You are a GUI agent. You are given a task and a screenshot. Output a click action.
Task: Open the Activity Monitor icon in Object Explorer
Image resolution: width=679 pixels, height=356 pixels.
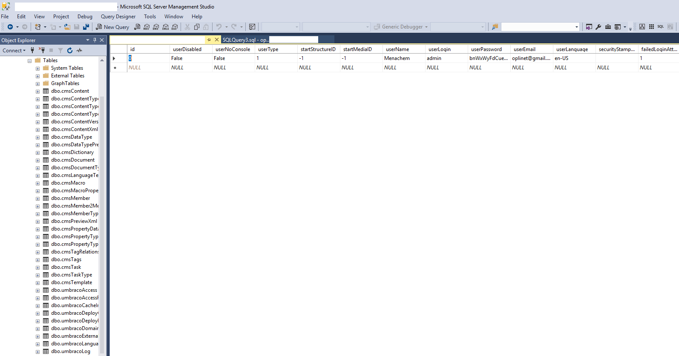(79, 51)
